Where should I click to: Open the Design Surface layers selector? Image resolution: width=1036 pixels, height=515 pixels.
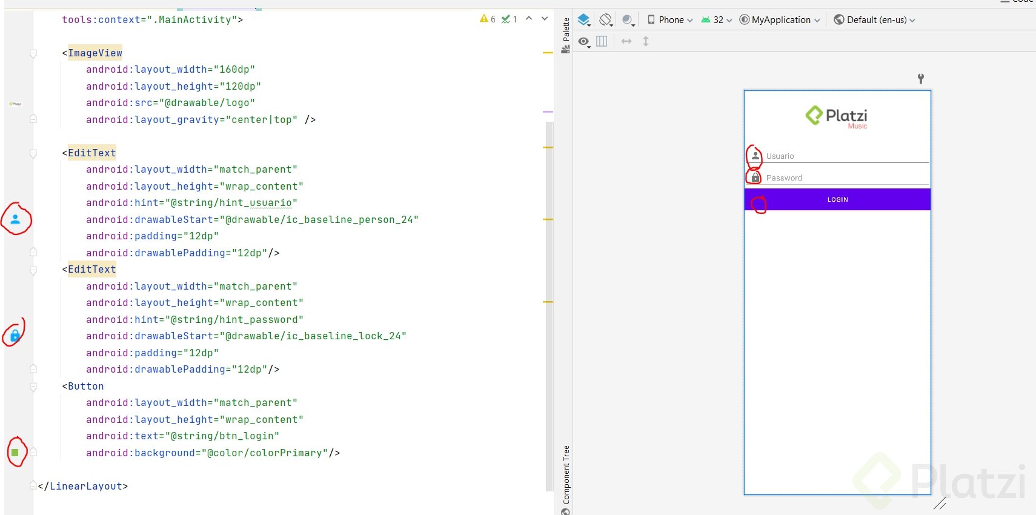click(583, 20)
